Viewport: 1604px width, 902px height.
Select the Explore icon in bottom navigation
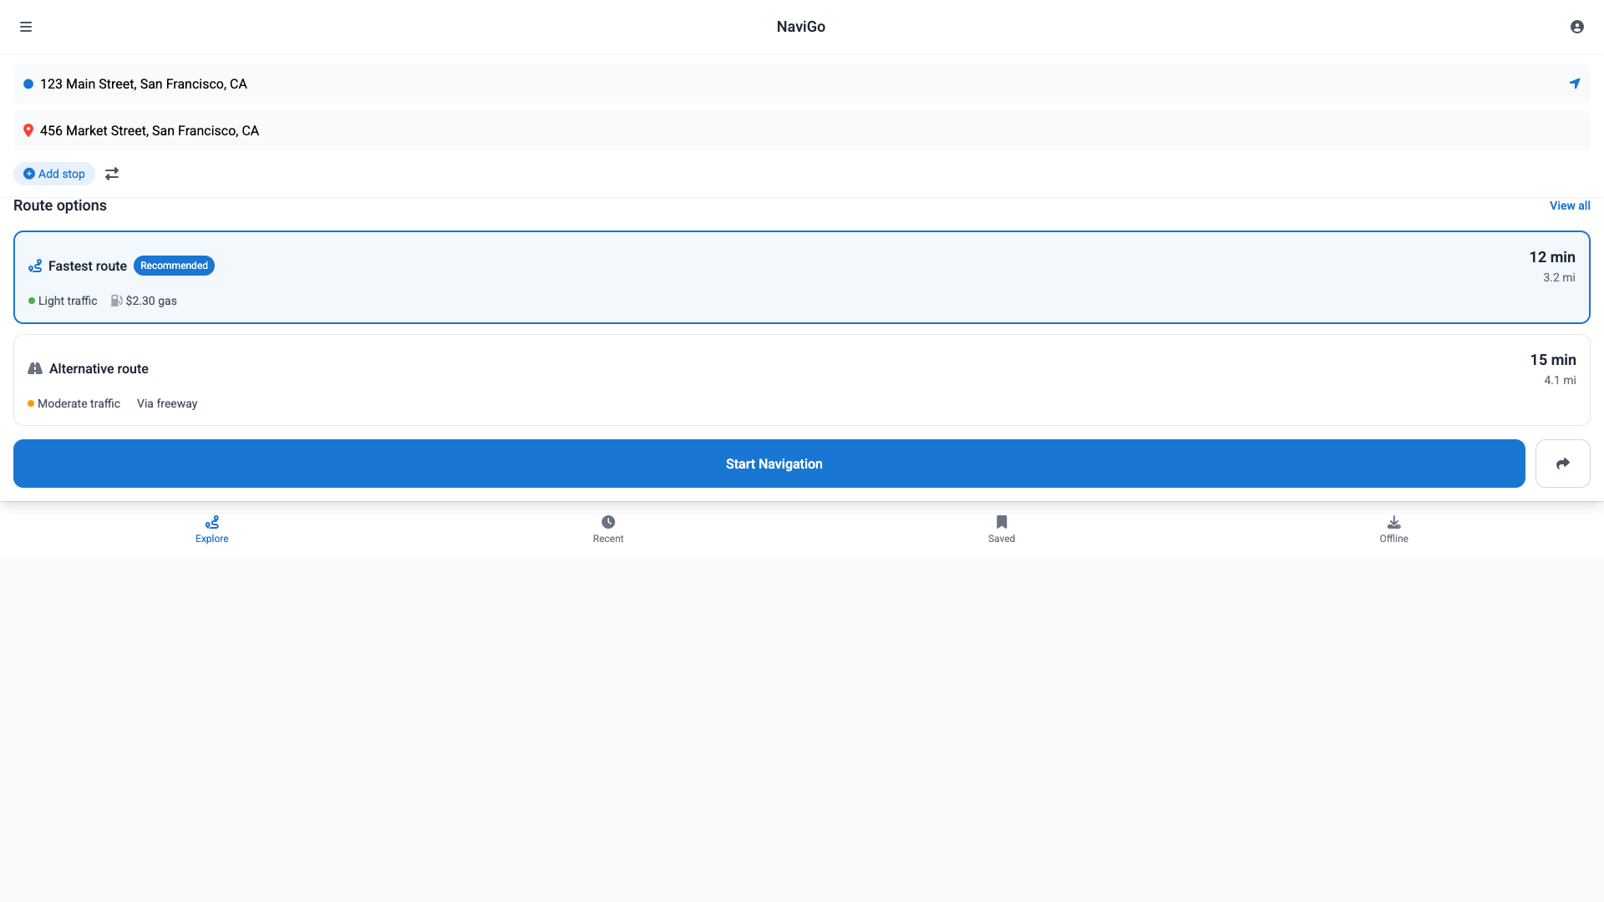211,529
